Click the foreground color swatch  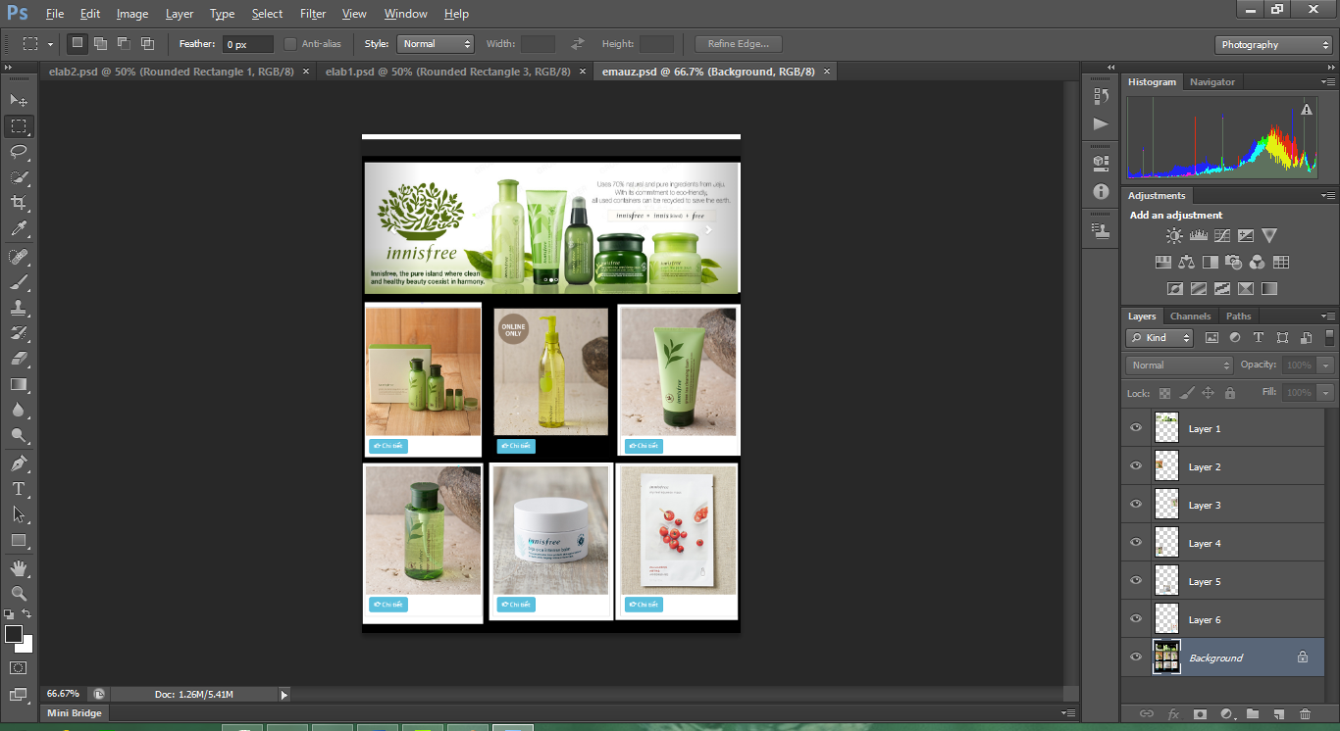pos(14,634)
